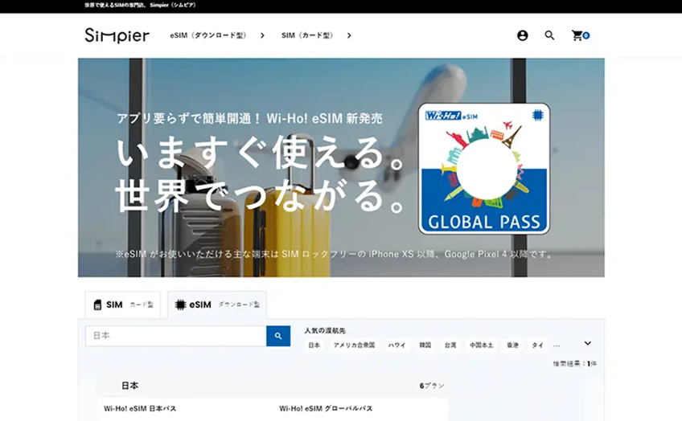Image resolution: width=682 pixels, height=421 pixels.
Task: Click cart item count badge
Action: click(x=586, y=35)
